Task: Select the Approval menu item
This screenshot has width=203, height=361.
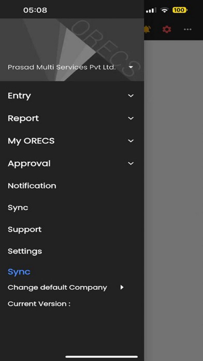Action: pos(29,163)
